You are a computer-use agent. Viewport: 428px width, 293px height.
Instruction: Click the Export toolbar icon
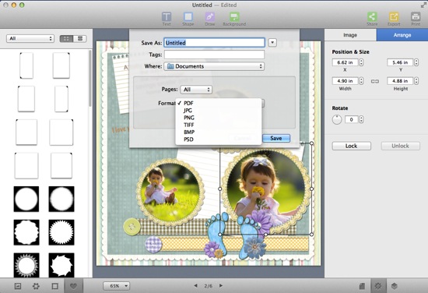(x=394, y=19)
